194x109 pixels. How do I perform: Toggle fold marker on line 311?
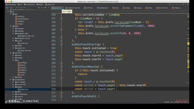[x=61, y=70]
